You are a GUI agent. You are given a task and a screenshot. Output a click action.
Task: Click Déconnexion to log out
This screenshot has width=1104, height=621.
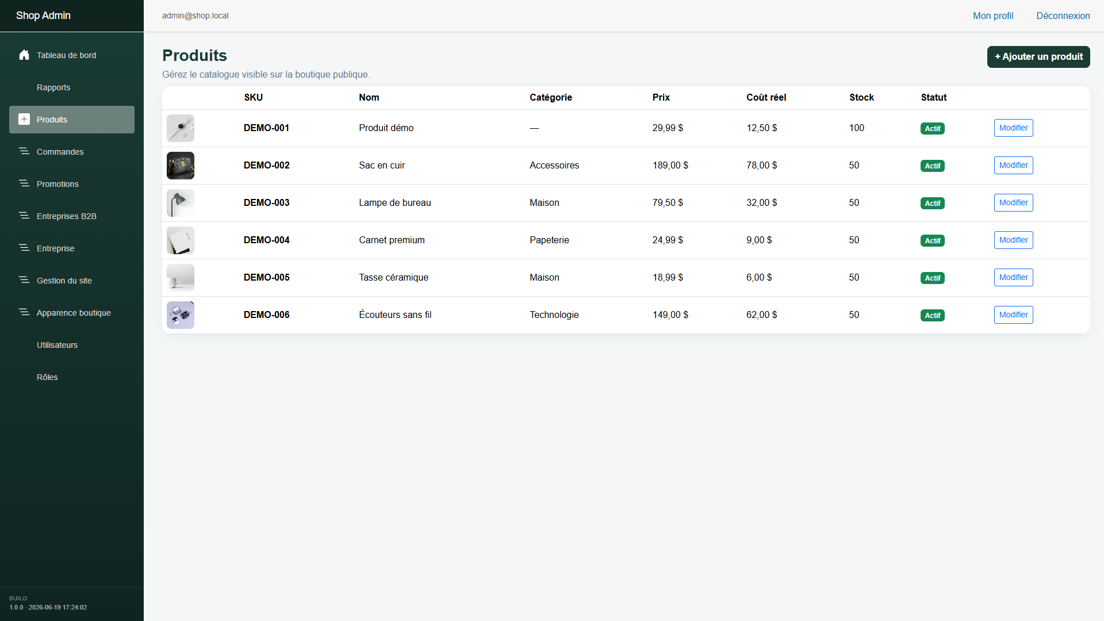[1063, 16]
